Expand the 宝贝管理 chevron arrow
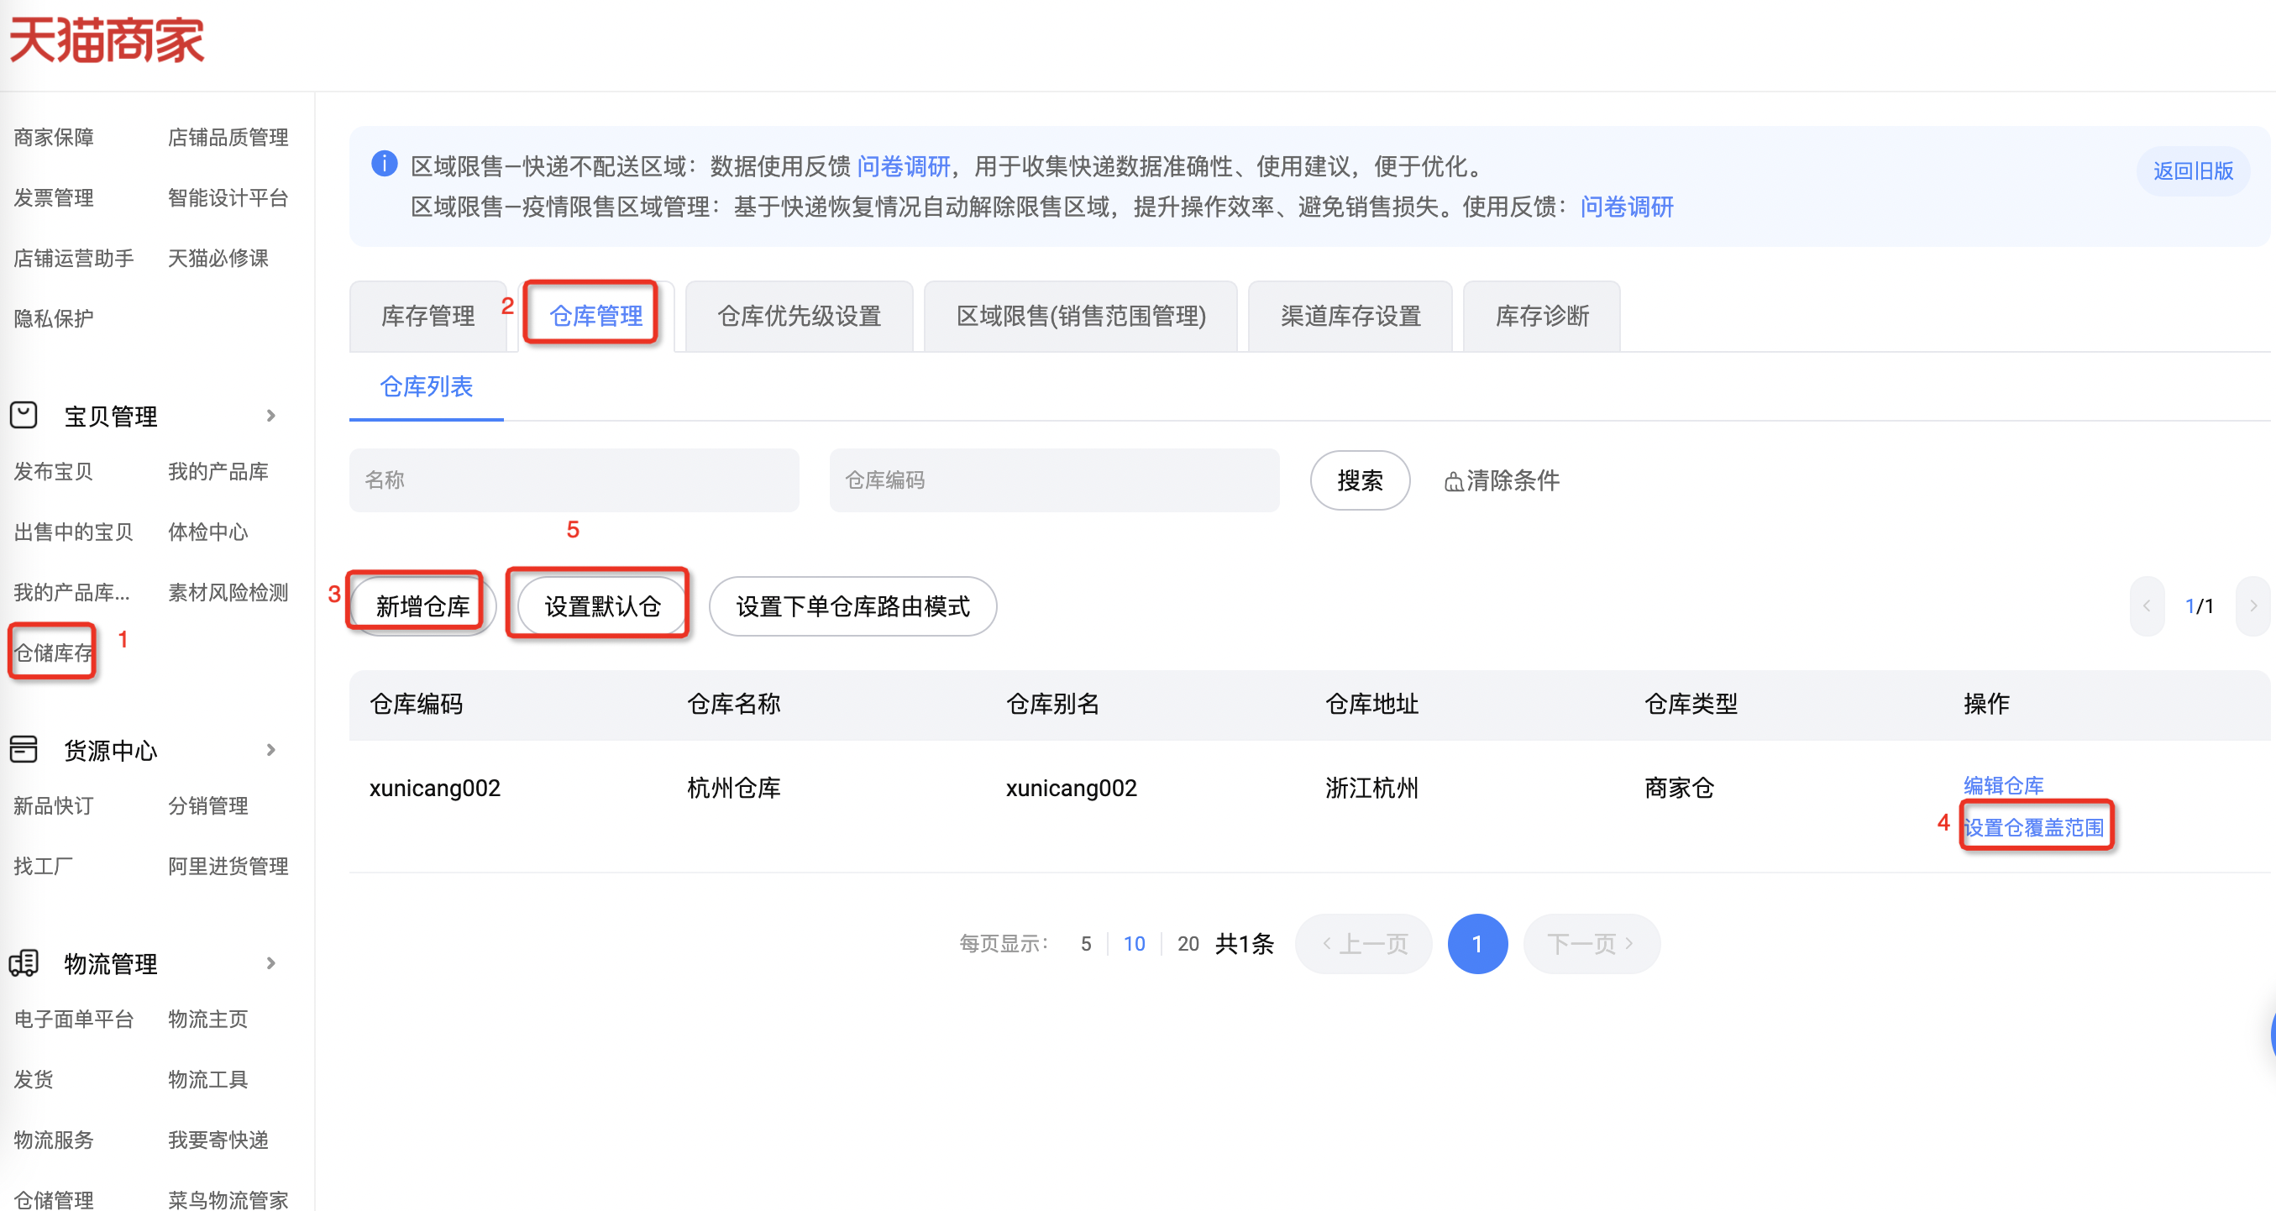The height and width of the screenshot is (1211, 2276). pyautogui.click(x=271, y=415)
